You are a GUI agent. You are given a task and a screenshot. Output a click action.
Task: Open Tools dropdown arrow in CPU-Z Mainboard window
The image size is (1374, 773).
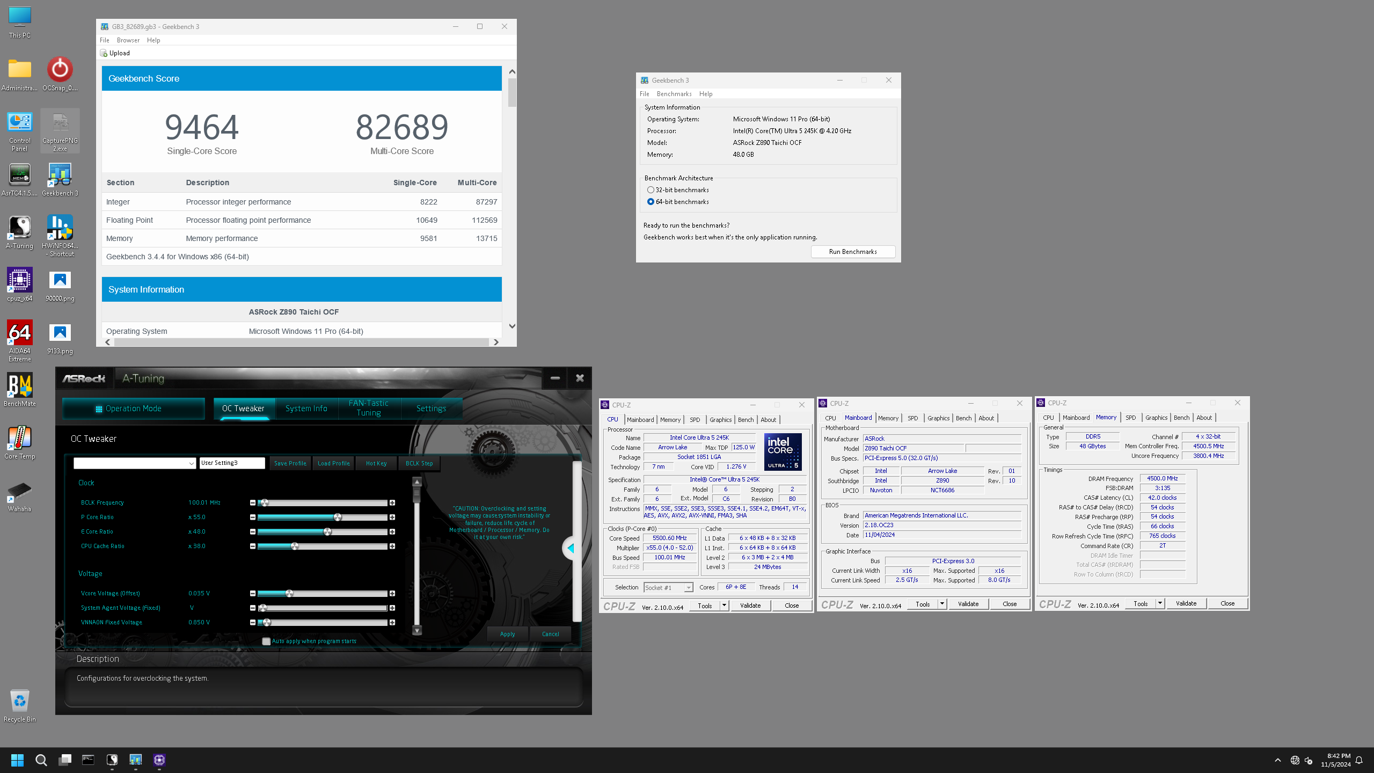click(x=941, y=604)
